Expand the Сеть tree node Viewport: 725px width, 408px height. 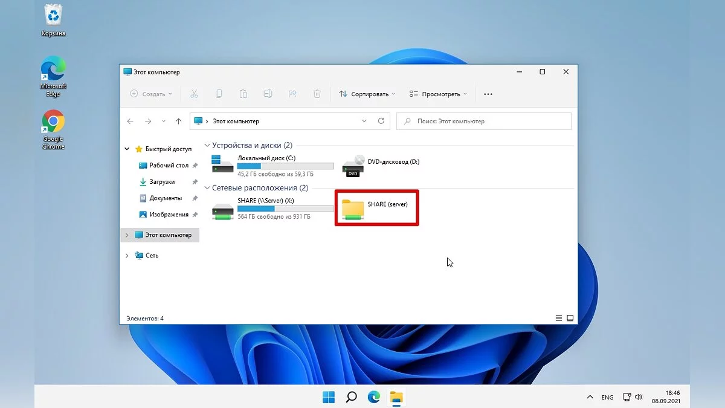tap(127, 256)
